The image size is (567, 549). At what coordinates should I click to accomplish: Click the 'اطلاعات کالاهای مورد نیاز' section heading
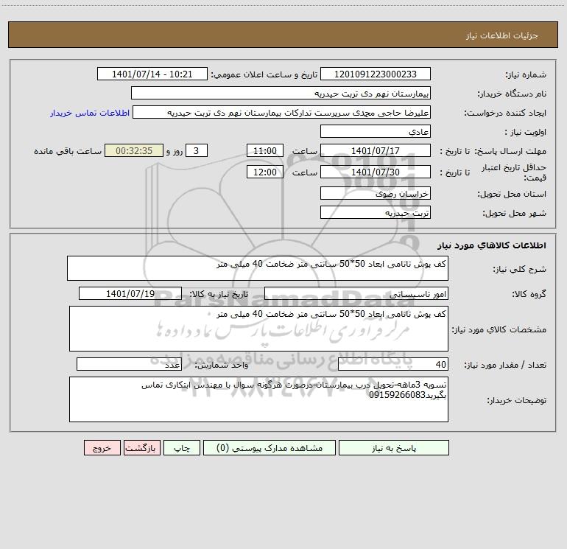point(492,245)
